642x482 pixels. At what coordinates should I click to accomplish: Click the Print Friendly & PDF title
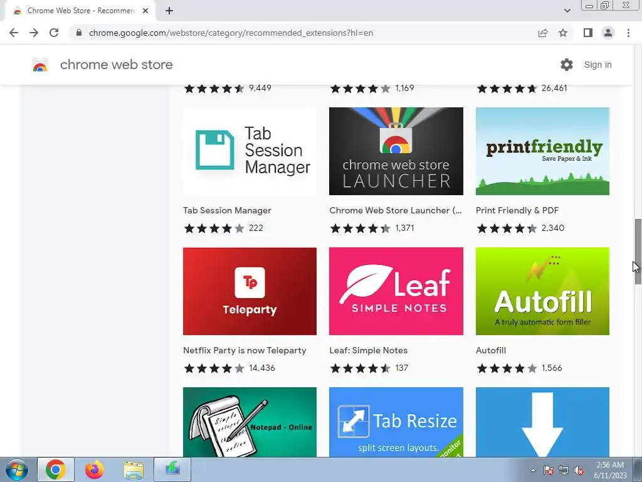tap(517, 210)
